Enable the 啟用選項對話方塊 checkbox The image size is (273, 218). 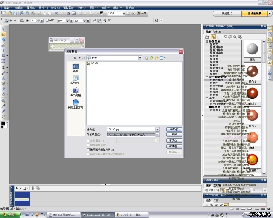(x=88, y=149)
